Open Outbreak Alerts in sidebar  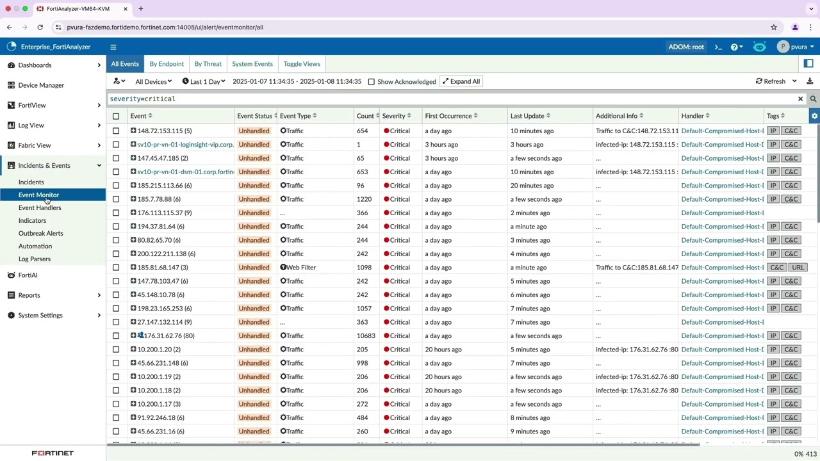[x=40, y=233]
